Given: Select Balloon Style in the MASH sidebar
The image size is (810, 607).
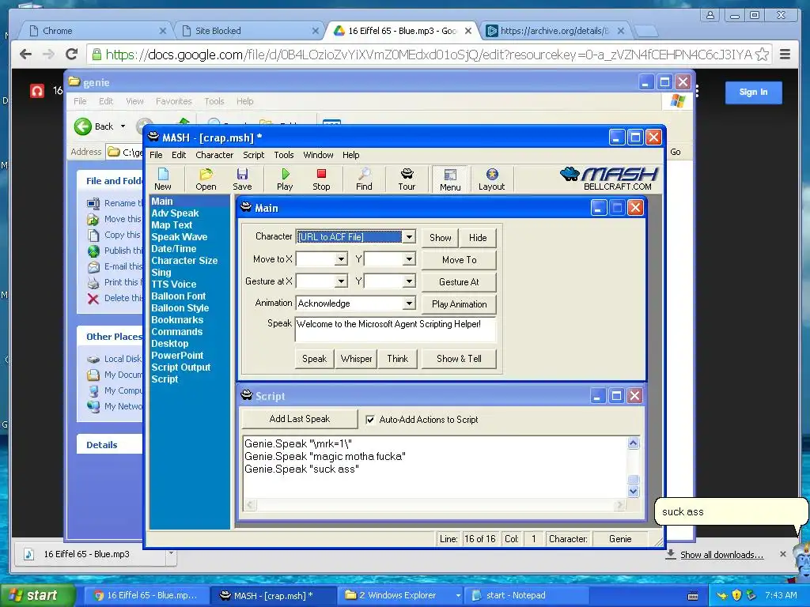Looking at the screenshot, I should click(x=180, y=308).
